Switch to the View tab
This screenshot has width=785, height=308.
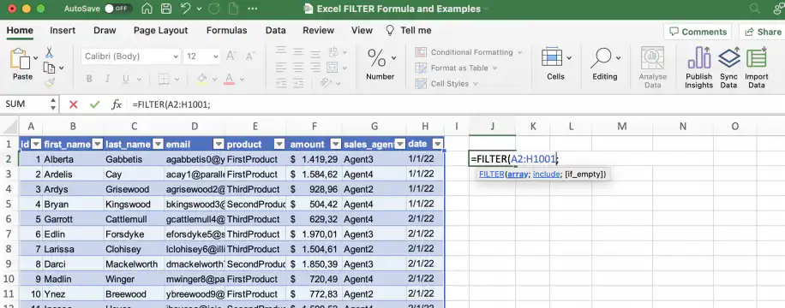pos(362,31)
